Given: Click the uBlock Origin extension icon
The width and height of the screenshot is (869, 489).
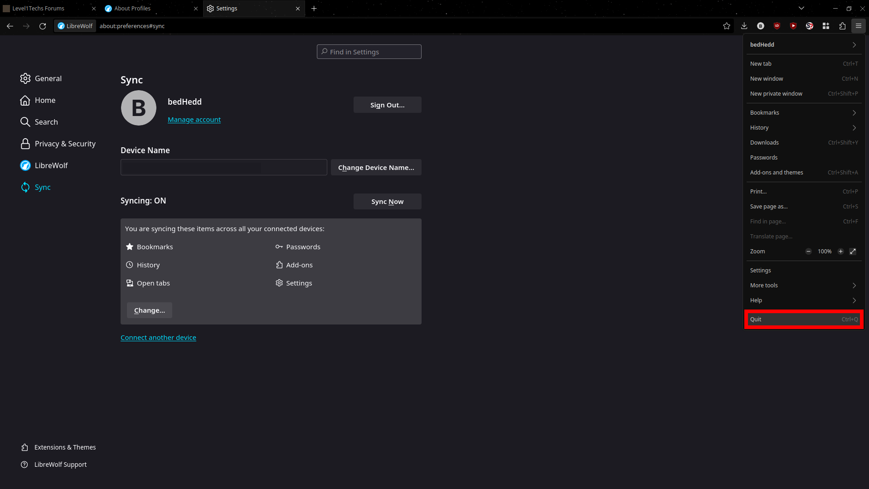Looking at the screenshot, I should 777,26.
